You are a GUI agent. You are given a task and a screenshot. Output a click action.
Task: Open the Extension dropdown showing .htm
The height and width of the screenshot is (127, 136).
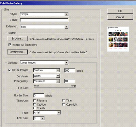coord(44,27)
